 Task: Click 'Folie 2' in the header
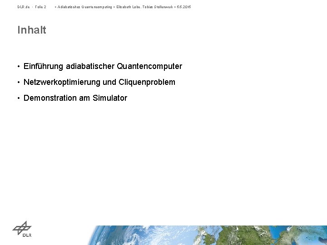(x=40, y=7)
